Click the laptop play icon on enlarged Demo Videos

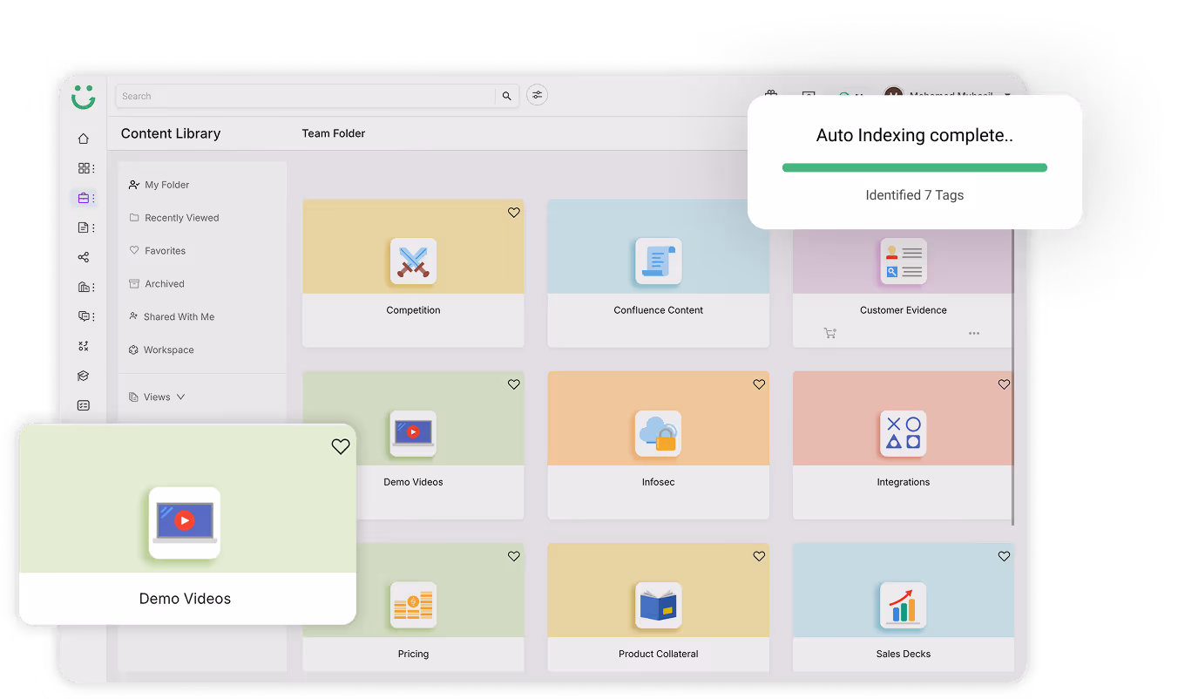pyautogui.click(x=184, y=522)
